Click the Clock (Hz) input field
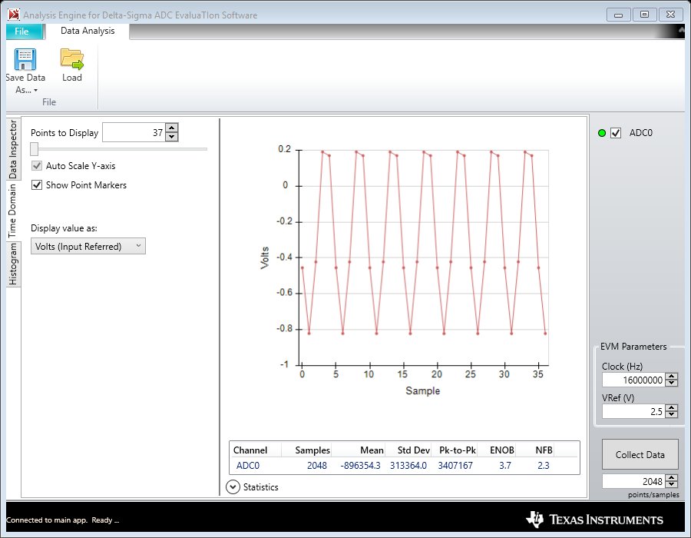691x538 pixels. (633, 380)
